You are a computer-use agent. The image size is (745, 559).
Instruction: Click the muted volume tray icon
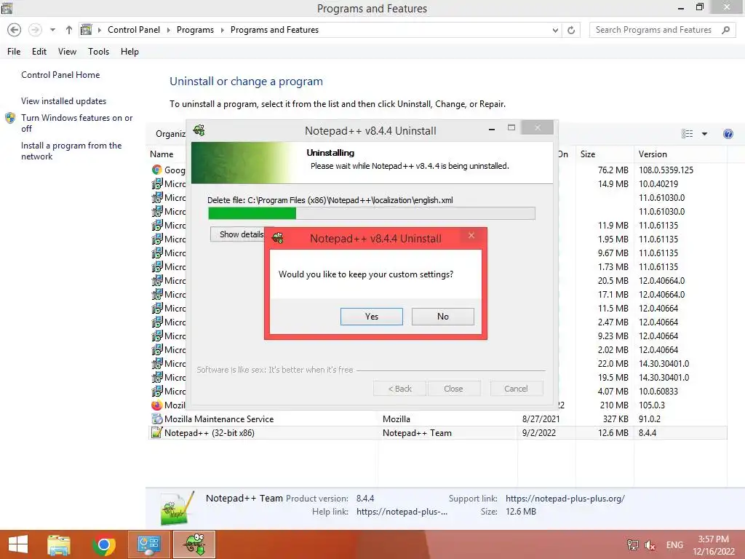tap(650, 545)
